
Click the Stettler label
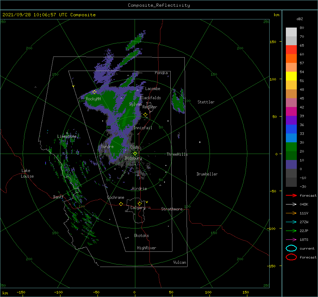click(206, 102)
